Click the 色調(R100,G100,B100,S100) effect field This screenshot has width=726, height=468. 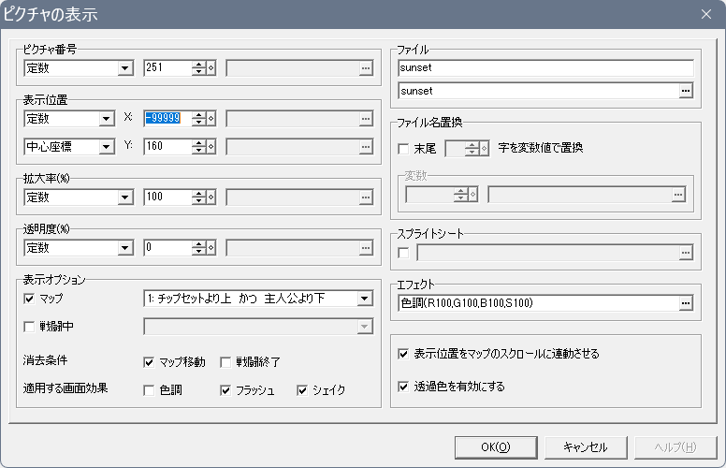point(539,303)
